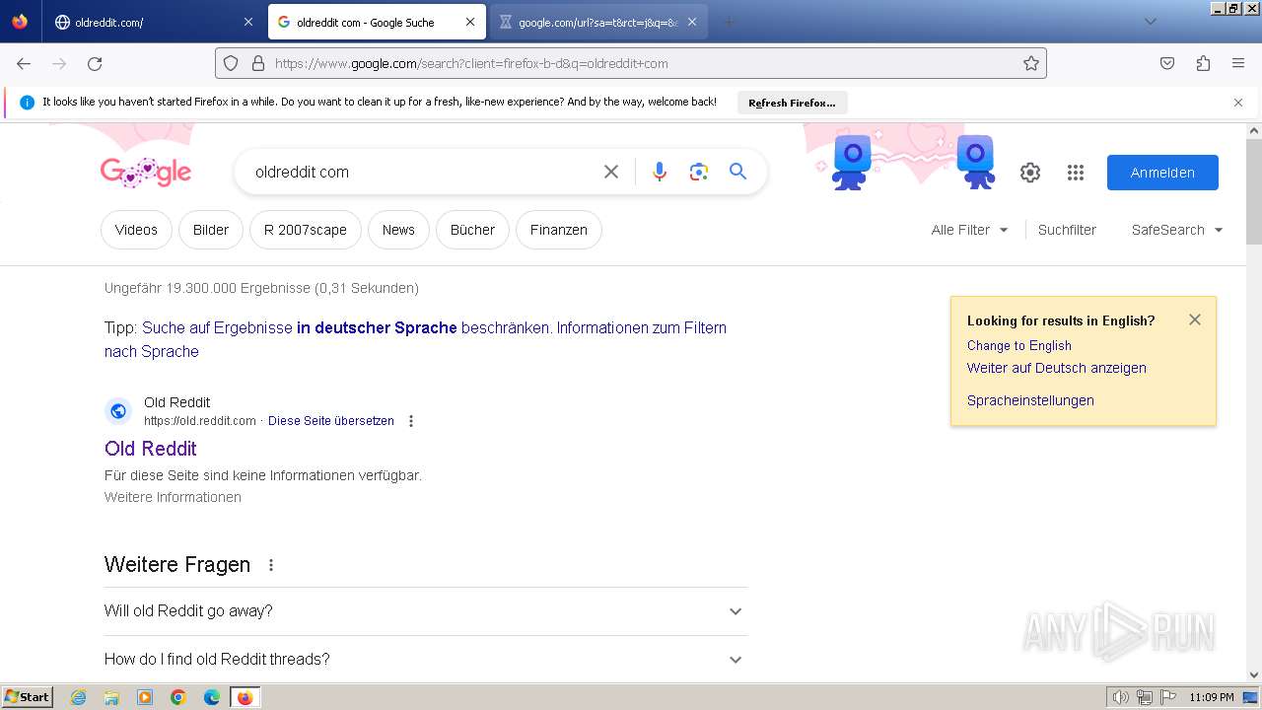Open File Explorer from the taskbar
The width and height of the screenshot is (1262, 710).
click(x=111, y=697)
